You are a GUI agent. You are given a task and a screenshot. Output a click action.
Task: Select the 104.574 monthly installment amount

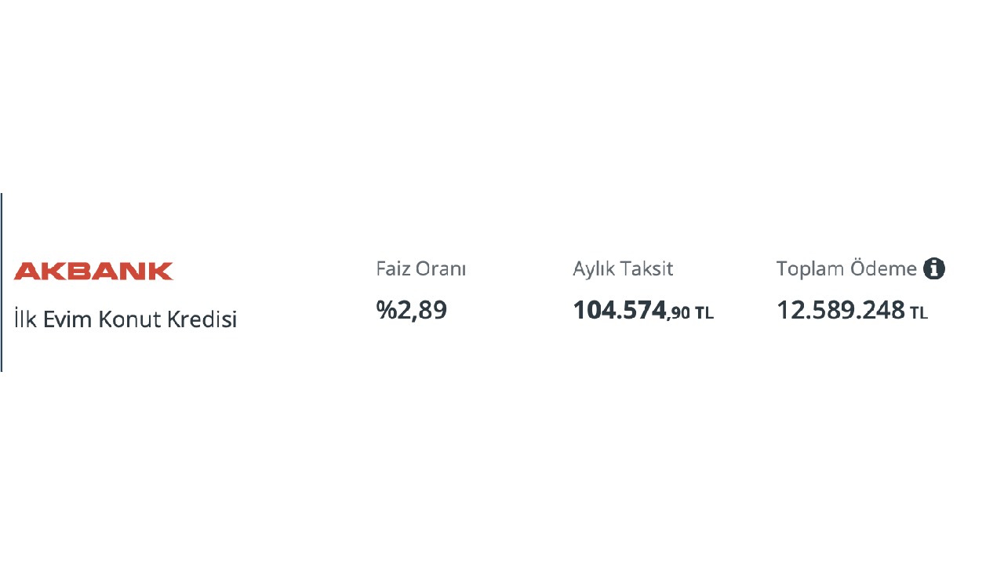click(x=620, y=310)
